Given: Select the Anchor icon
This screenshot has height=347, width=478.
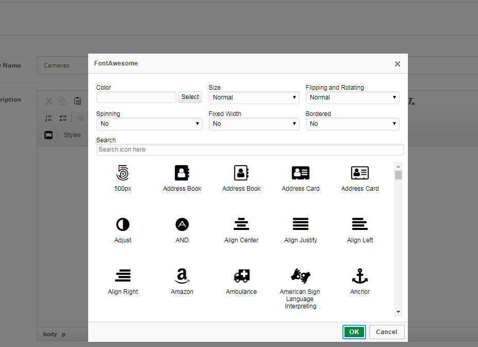Looking at the screenshot, I should [x=360, y=276].
